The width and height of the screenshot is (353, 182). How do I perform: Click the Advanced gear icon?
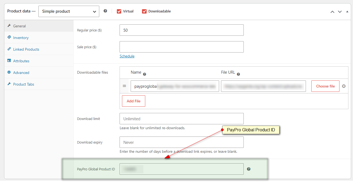coord(9,72)
